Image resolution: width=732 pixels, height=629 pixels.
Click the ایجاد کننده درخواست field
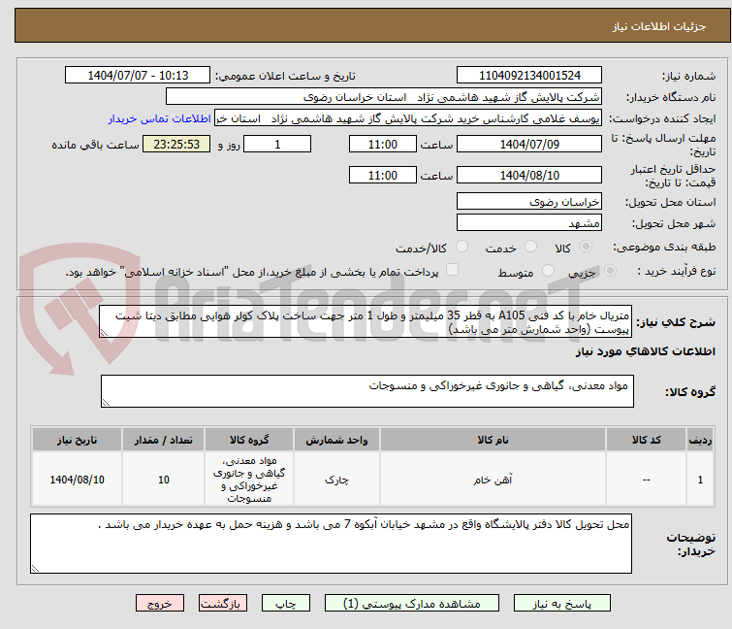point(408,118)
